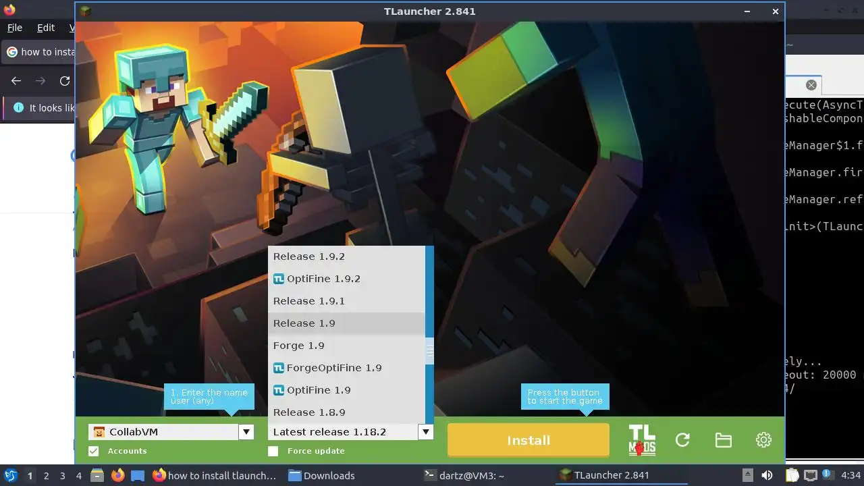Switch to workspace 3
Viewport: 864px width, 486px height.
pos(62,475)
